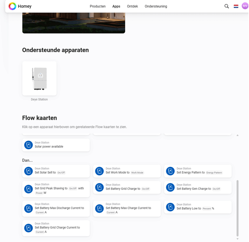Click the On/Off tag in Set Solar Sell
The image size is (249, 242).
(x=61, y=173)
